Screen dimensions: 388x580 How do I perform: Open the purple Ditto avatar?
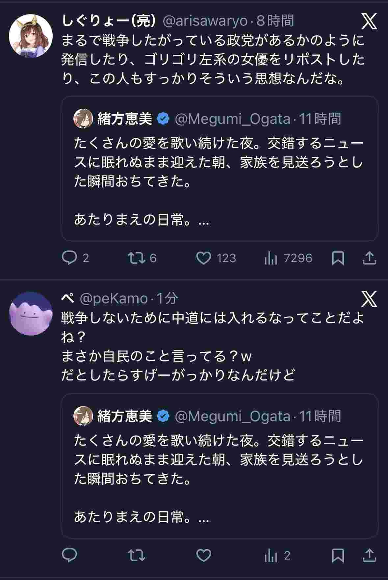31,313
